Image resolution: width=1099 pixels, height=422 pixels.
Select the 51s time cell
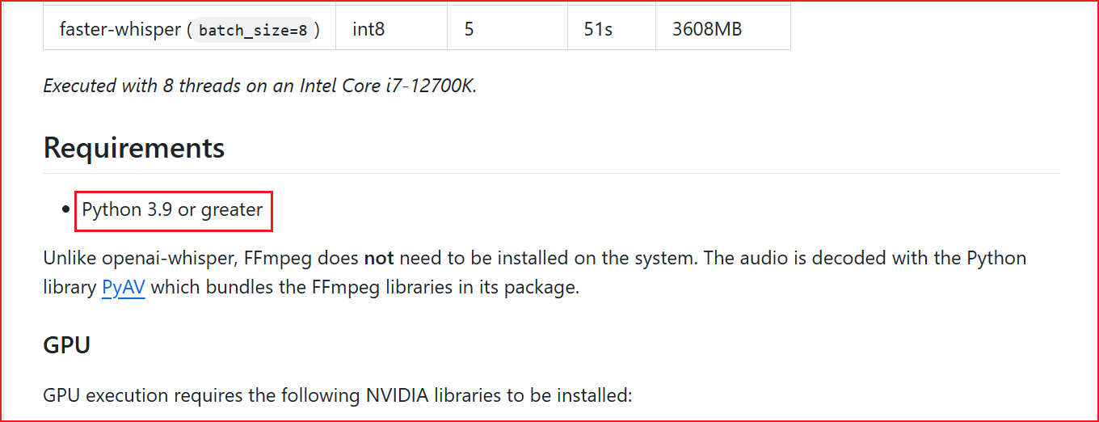tap(598, 30)
